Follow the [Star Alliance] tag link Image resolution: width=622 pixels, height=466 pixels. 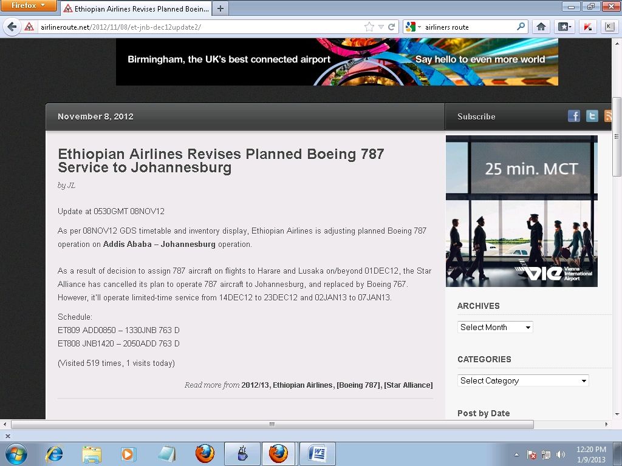pyautogui.click(x=408, y=385)
